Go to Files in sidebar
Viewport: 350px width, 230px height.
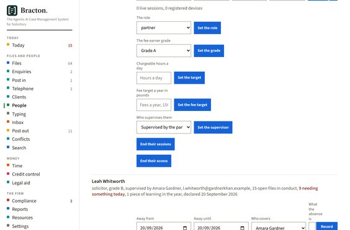17,63
